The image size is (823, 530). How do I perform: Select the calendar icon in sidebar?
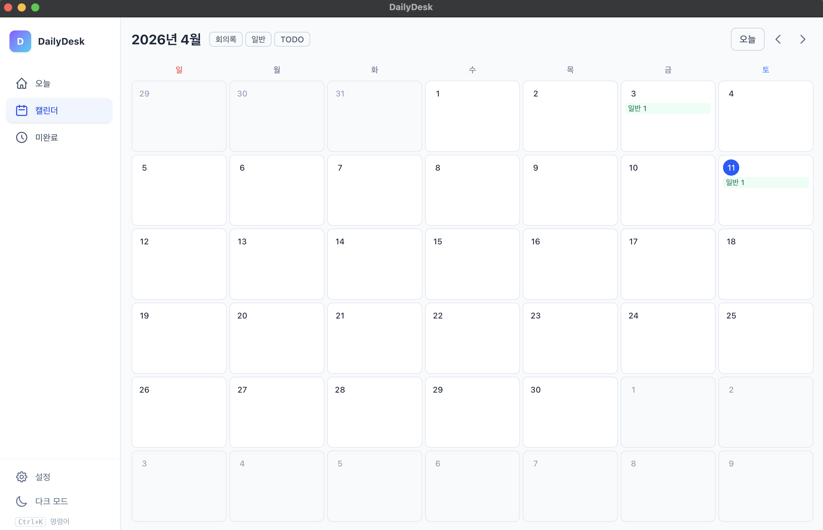21,110
